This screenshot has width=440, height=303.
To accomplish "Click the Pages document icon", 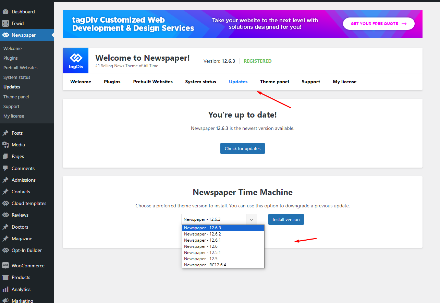I will [x=5, y=156].
